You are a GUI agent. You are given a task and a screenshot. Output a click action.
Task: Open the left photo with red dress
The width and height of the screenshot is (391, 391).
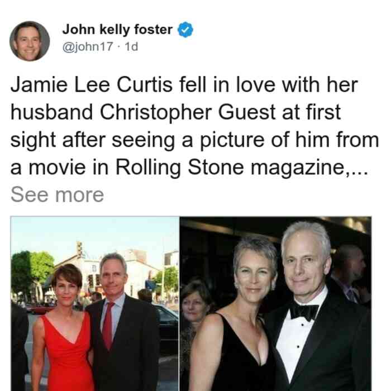95,303
